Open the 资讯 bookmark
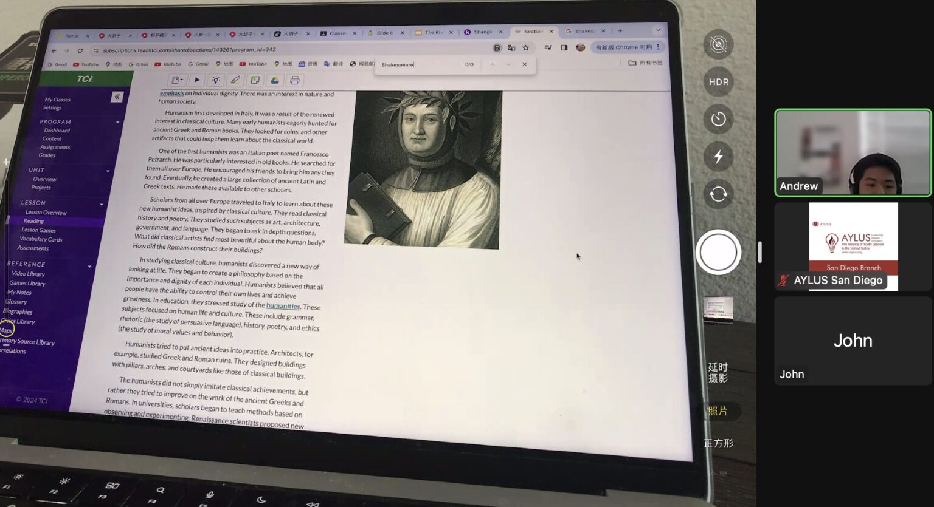This screenshot has height=507, width=934. [308, 64]
